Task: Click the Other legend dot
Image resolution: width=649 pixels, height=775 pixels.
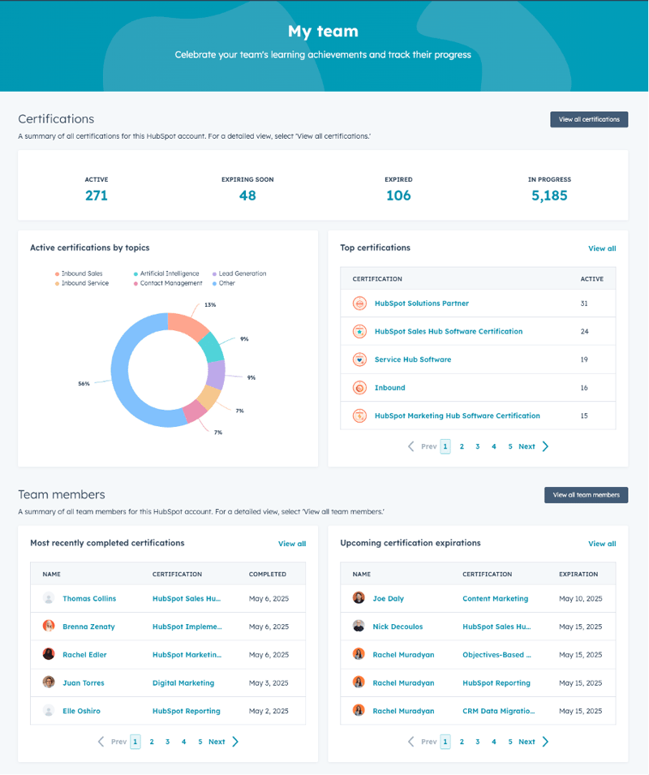Action: point(214,284)
